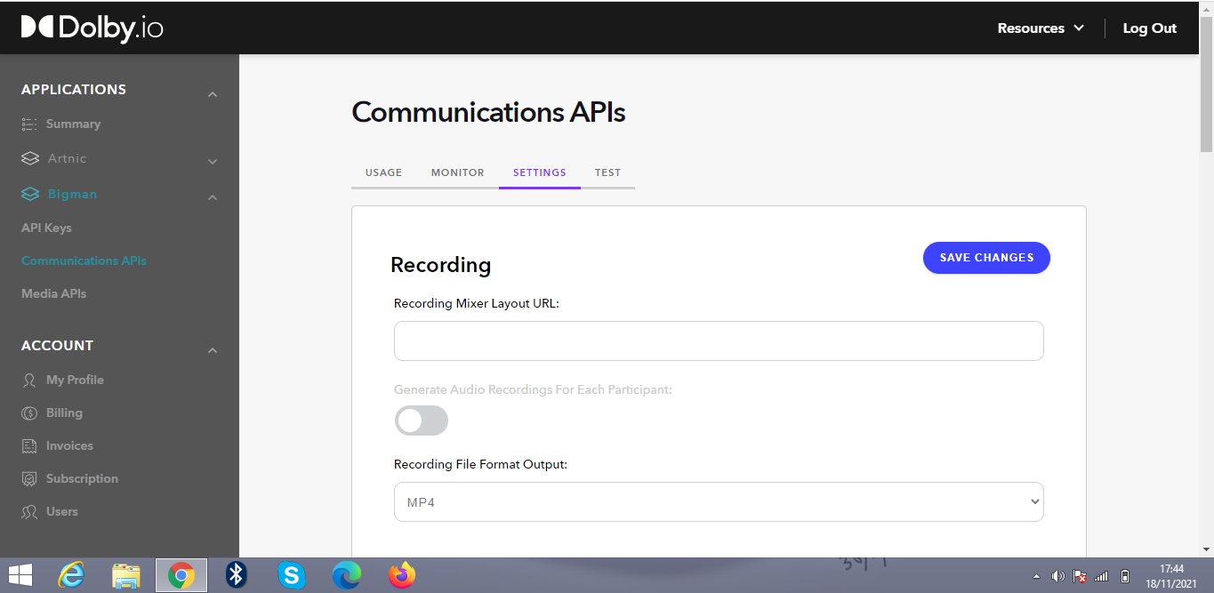Open Subscription page

pos(82,478)
